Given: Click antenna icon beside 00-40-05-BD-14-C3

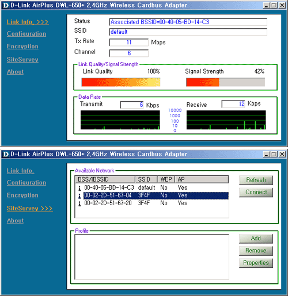Looking at the screenshot, I should [79, 189].
